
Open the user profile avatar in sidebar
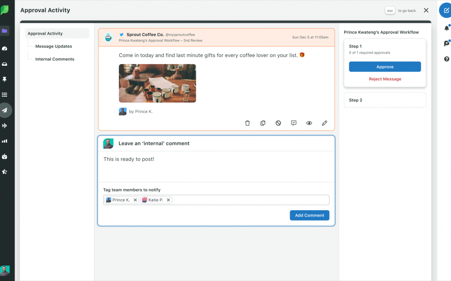pyautogui.click(x=5, y=271)
